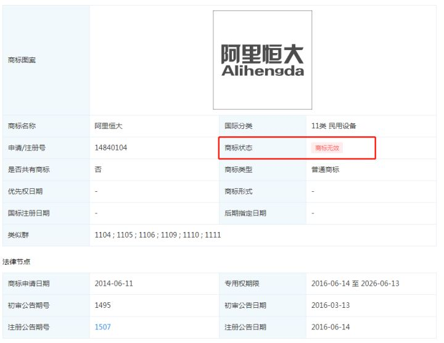444x343 pixels.
Task: Select registration announcement date 2016-06-14
Action: point(331,327)
